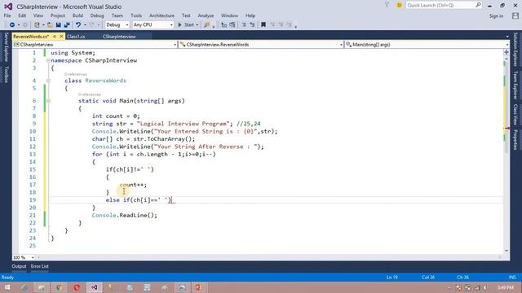
Task: Close the ReverseWords.cs tab
Action: (x=61, y=37)
